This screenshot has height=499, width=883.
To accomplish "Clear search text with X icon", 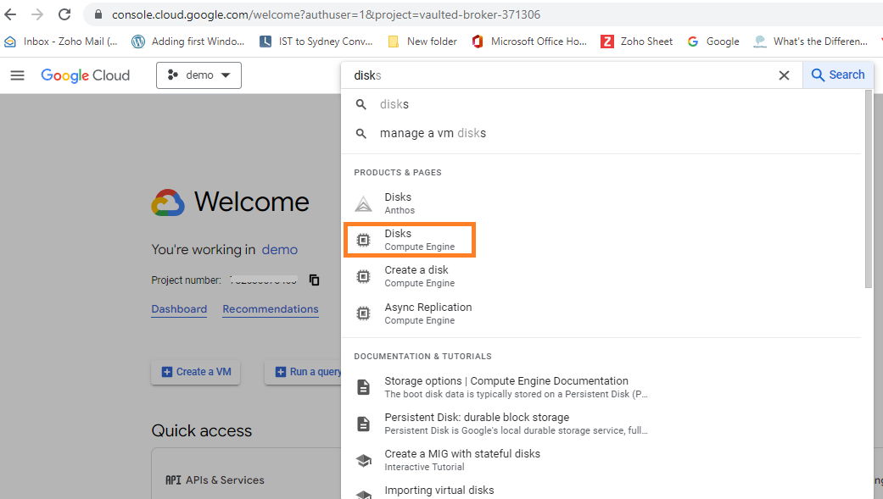I will 784,75.
